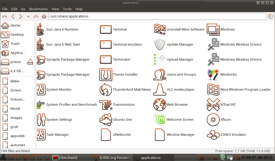Screen dimensions: 275x161
Task: Select the Update Manager shield icon
Action: click(160, 44)
